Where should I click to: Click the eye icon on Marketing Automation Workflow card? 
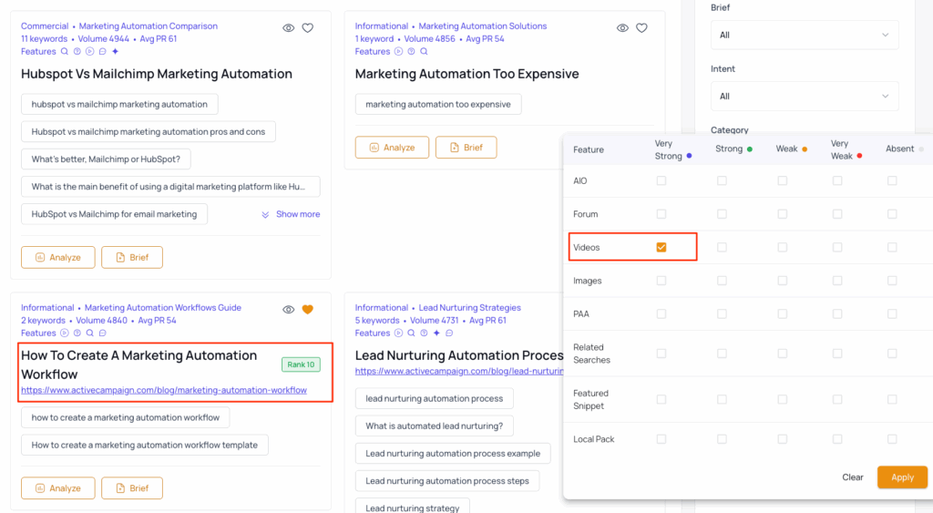click(x=289, y=310)
